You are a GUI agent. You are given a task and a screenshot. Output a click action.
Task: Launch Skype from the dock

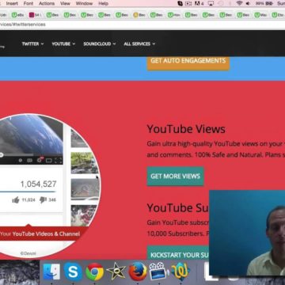[73, 272]
